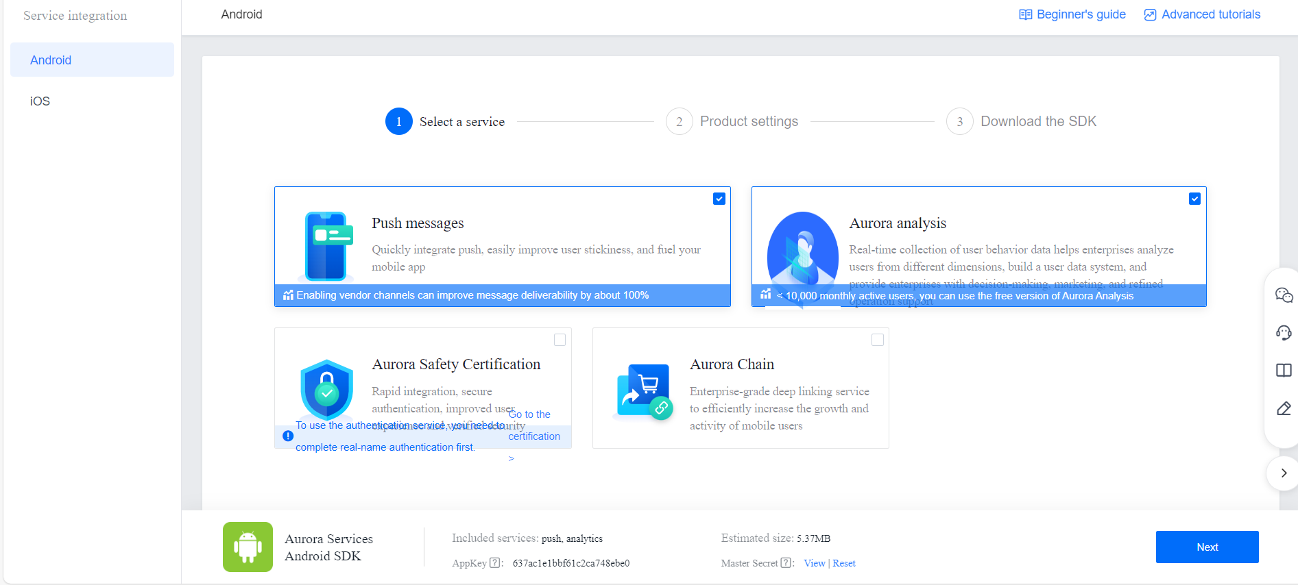Open the Beginner's guide link
Image resolution: width=1298 pixels, height=585 pixels.
tap(1072, 14)
